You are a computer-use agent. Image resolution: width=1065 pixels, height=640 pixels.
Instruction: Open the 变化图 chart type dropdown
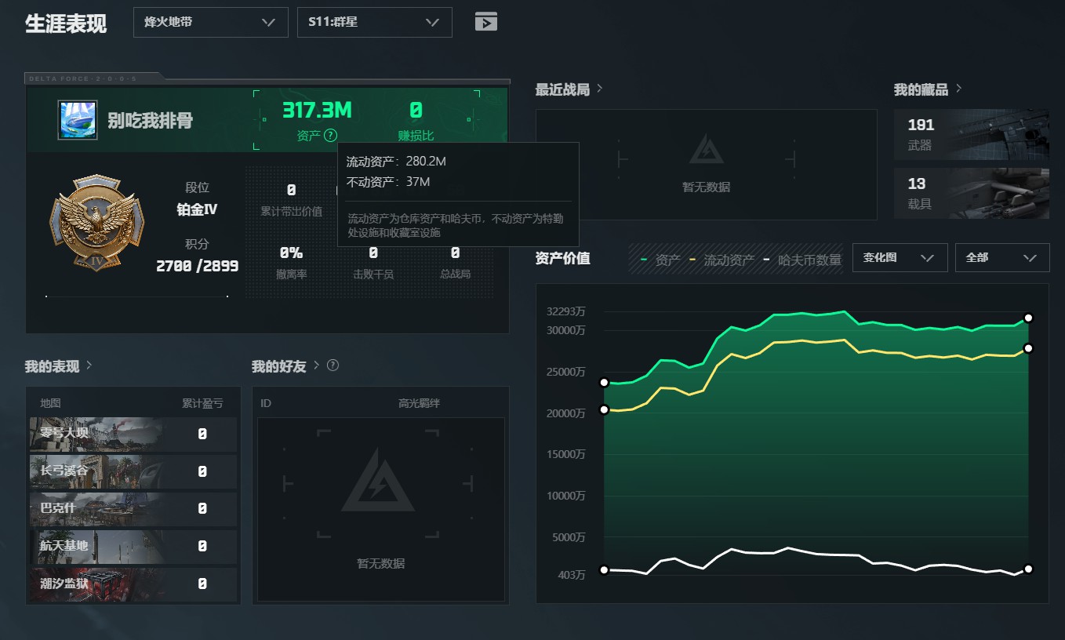(900, 257)
